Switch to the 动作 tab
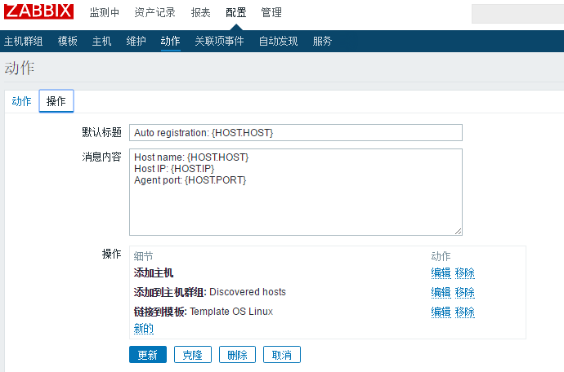 point(22,101)
